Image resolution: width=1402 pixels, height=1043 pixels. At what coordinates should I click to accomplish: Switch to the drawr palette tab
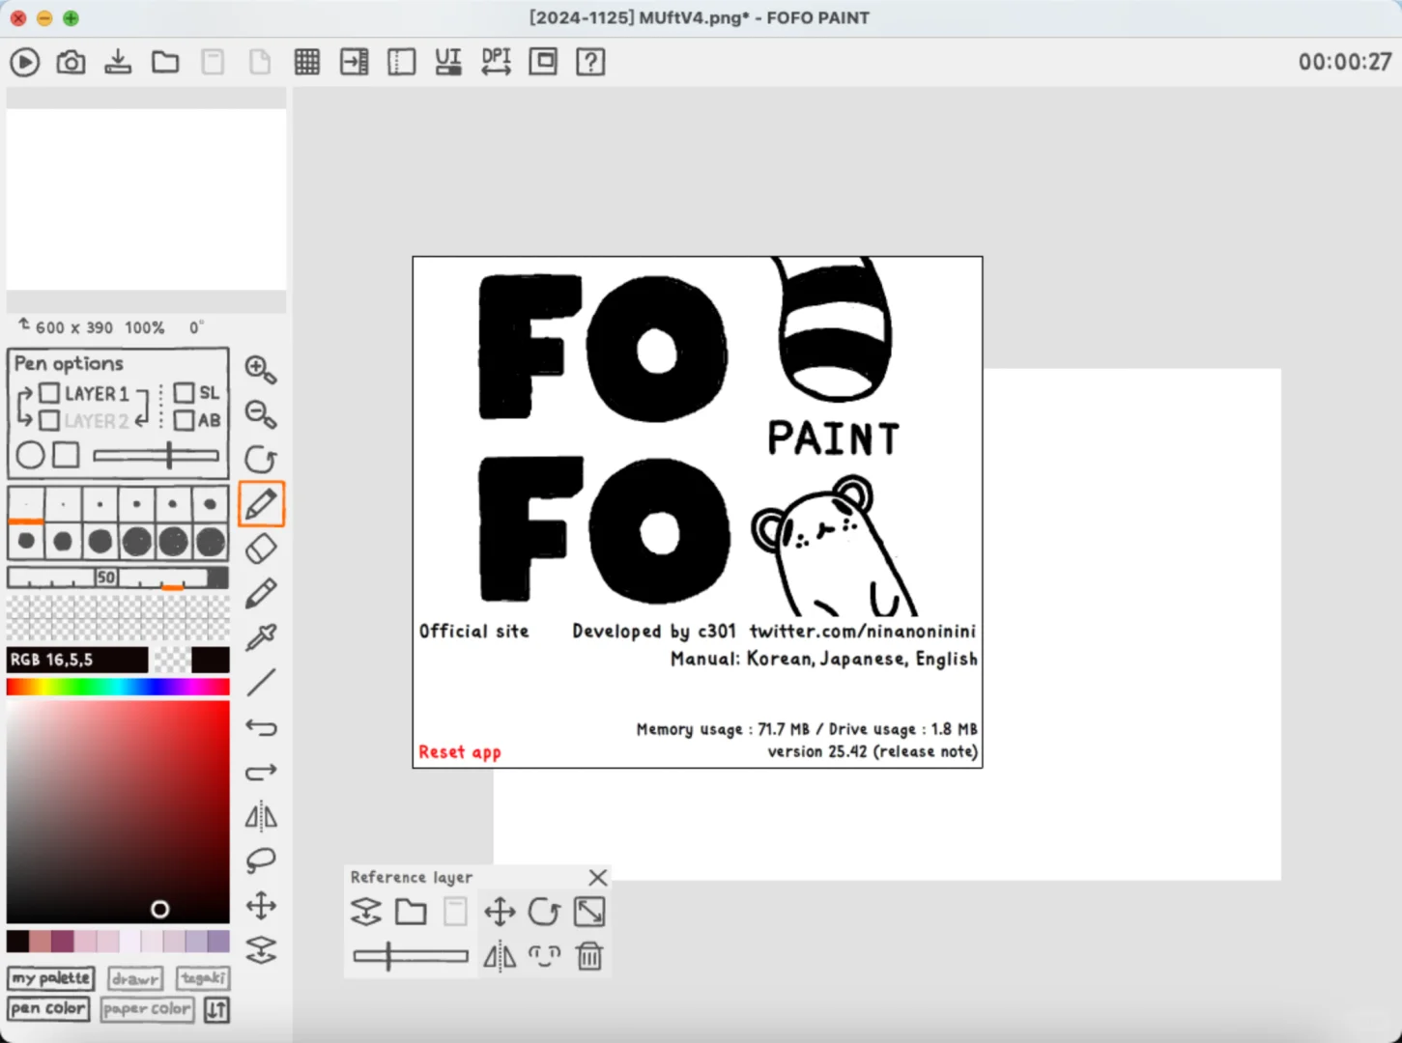(135, 978)
